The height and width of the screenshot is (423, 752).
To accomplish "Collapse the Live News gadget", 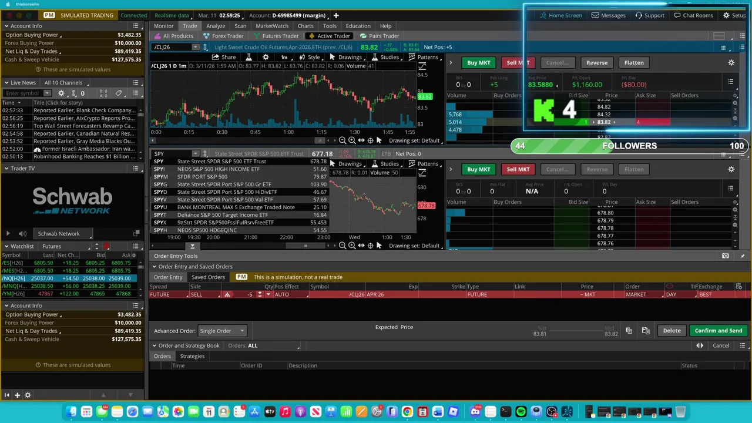I will (6, 83).
